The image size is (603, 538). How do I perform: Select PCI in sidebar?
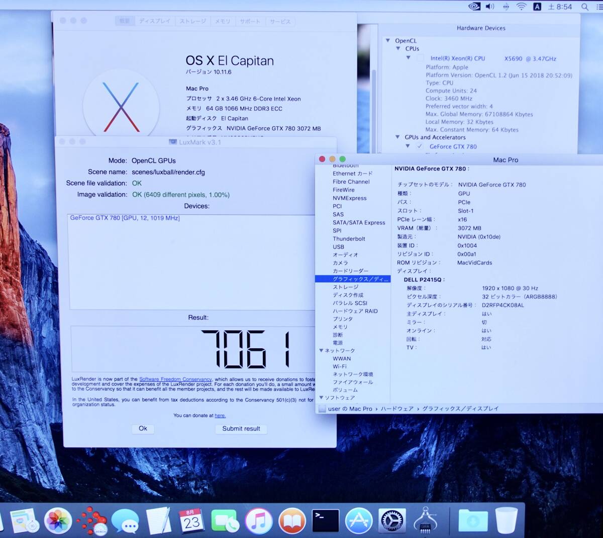click(x=337, y=206)
